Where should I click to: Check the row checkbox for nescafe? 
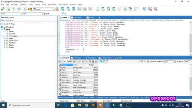click(x=60, y=90)
